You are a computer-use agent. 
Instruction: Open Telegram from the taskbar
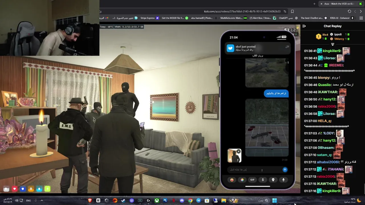(x=198, y=200)
